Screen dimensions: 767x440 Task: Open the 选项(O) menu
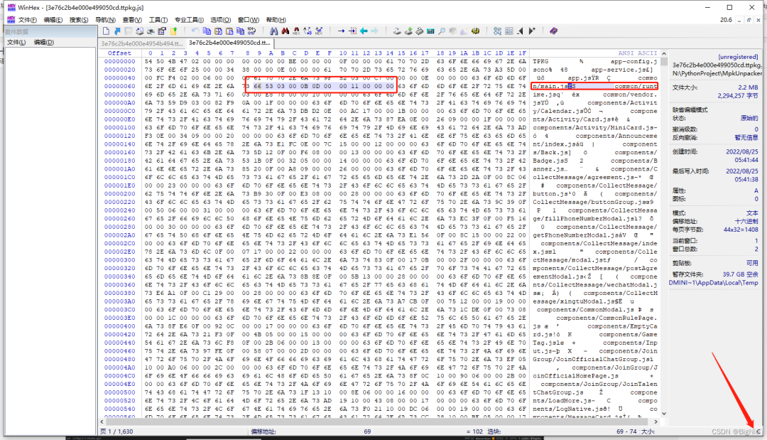(x=221, y=20)
